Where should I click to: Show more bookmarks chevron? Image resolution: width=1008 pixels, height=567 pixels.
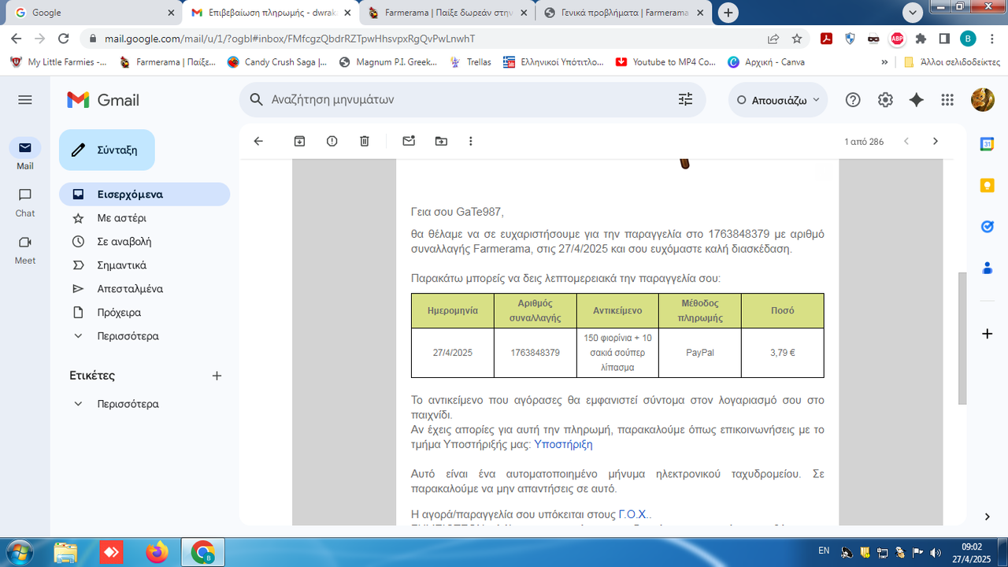[884, 62]
